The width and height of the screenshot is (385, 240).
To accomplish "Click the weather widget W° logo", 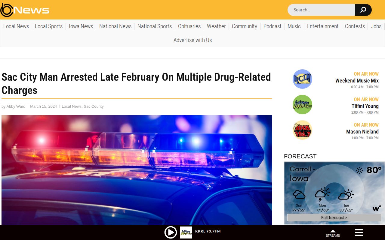I will click(x=377, y=208).
